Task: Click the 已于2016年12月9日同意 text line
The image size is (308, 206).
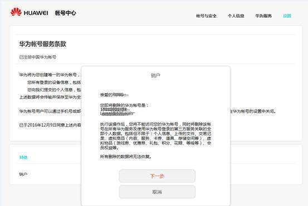Action: pos(50,125)
